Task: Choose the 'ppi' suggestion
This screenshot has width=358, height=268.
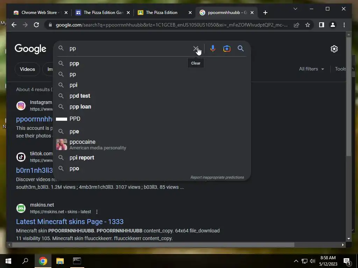Action: tap(152, 85)
